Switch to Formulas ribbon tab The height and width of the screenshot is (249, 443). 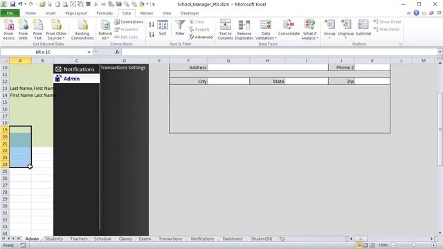(105, 13)
